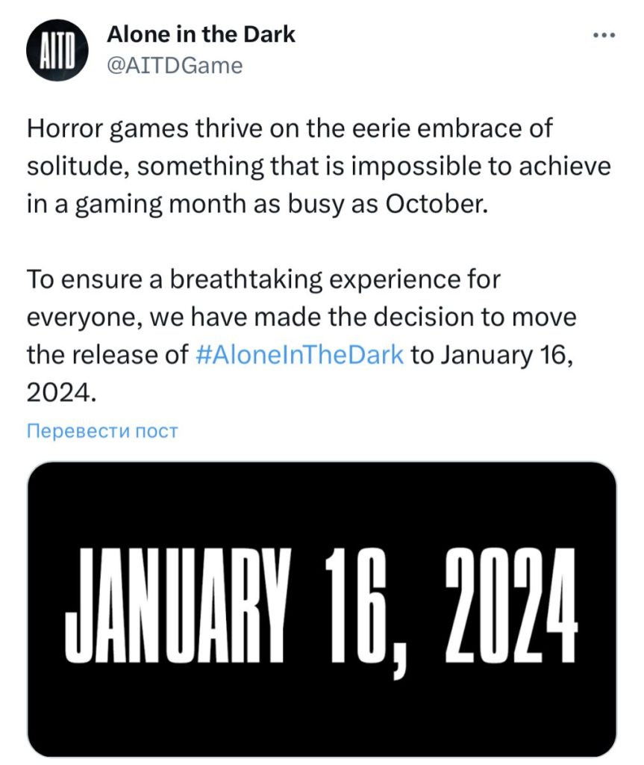Click the Alone in the Dark display name
The height and width of the screenshot is (765, 644).
point(201,34)
